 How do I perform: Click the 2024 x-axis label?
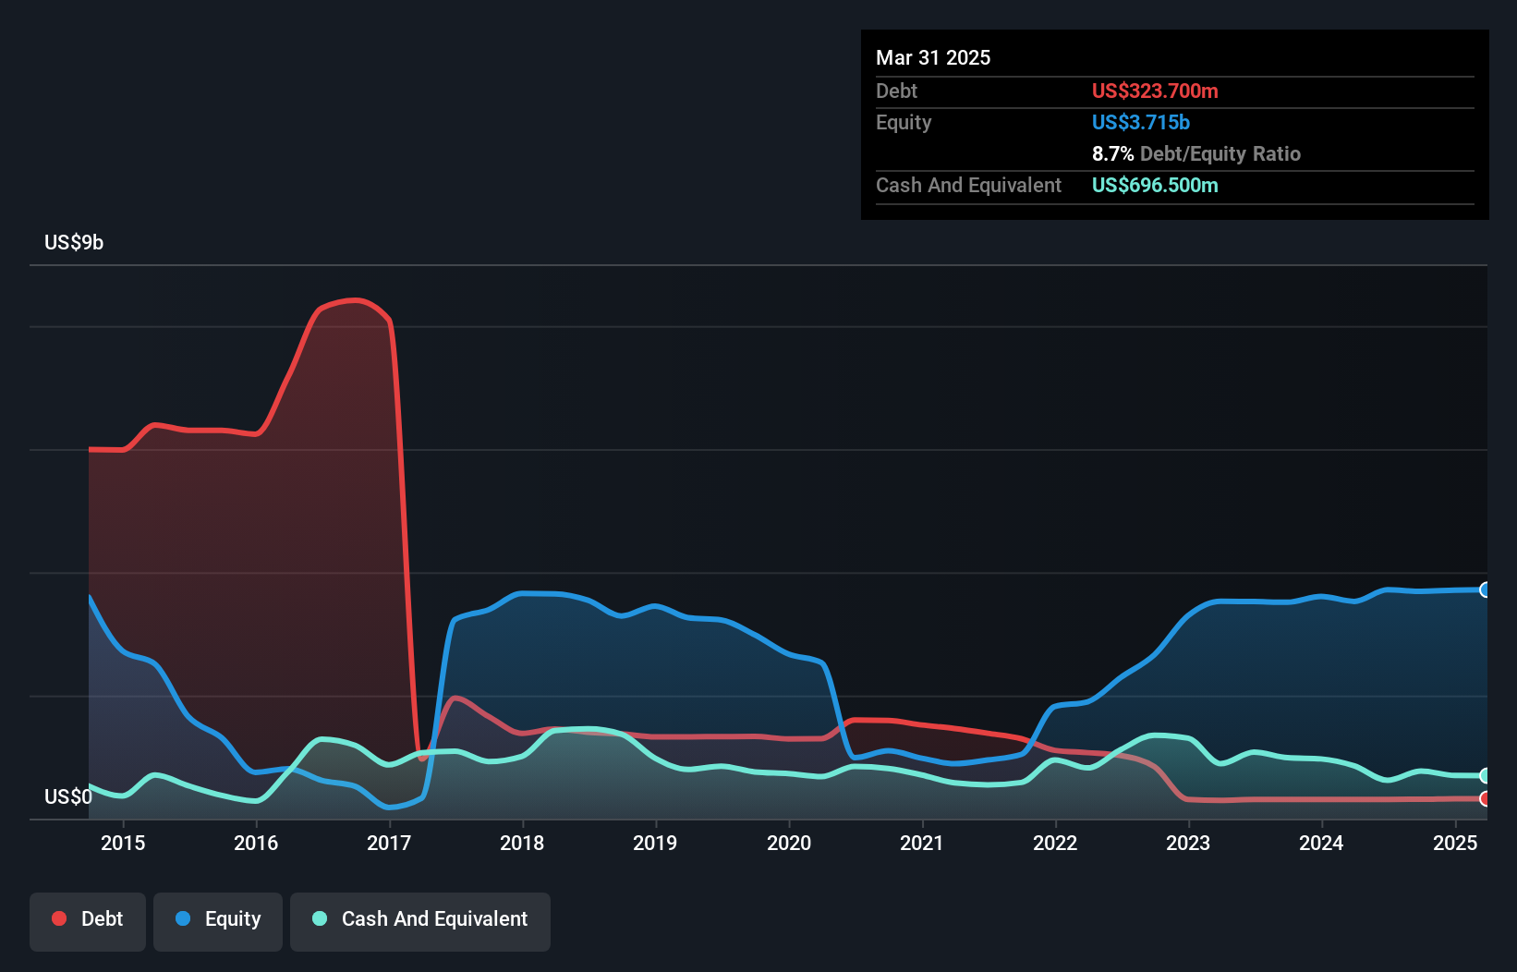[1321, 843]
